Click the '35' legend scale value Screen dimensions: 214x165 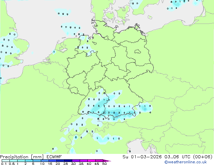click(x=81, y=164)
